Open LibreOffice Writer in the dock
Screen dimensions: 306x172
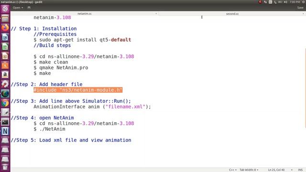pyautogui.click(x=5, y=37)
